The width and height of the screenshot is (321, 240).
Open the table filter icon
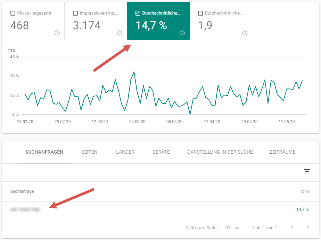pos(307,171)
